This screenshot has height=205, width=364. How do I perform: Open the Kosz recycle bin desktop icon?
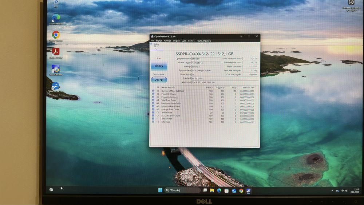coord(56,4)
